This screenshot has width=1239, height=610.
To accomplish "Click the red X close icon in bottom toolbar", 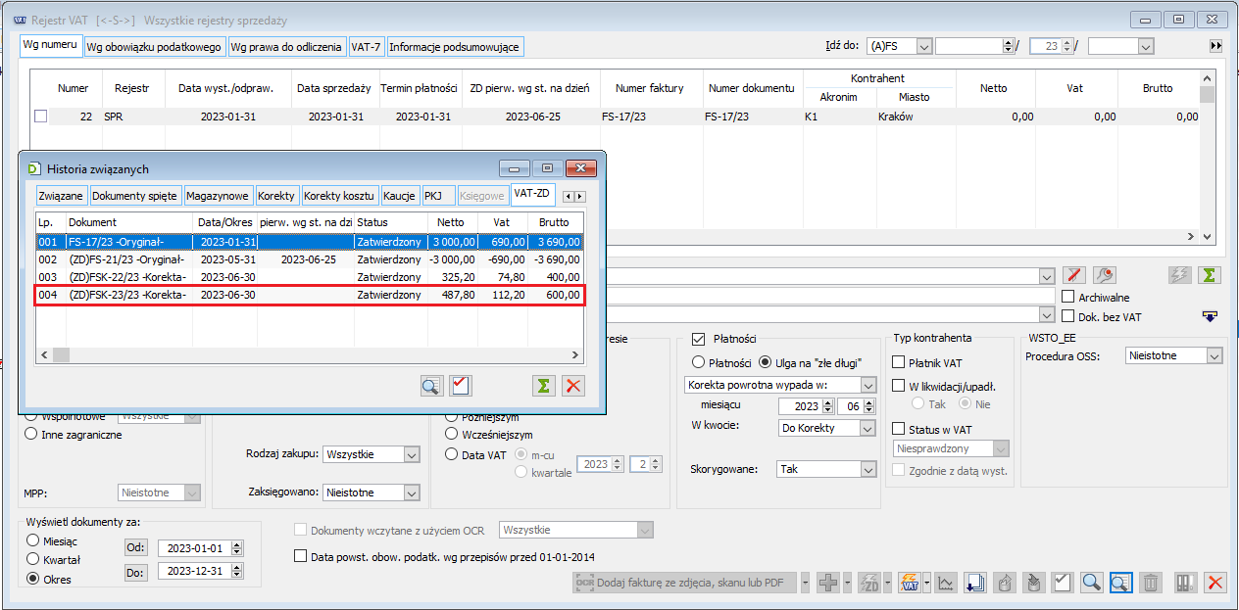I will pyautogui.click(x=1215, y=583).
